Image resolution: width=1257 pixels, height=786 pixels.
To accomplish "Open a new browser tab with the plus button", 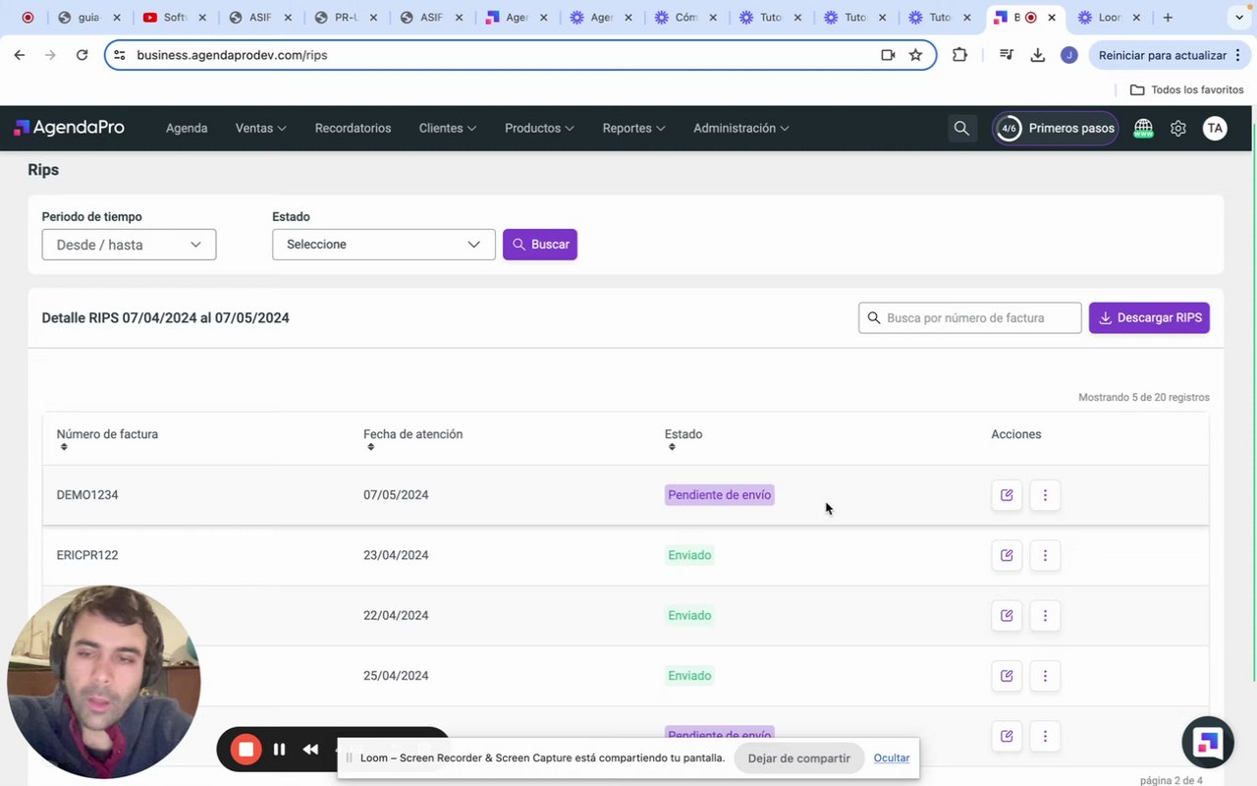I will pyautogui.click(x=1168, y=17).
